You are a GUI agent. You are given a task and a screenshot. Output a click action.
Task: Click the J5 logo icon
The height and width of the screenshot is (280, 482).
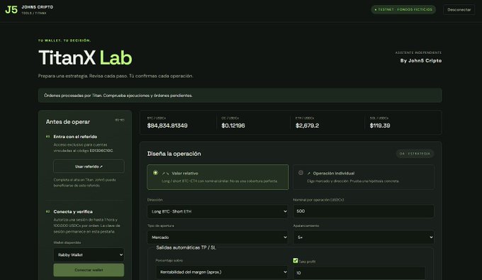(x=11, y=9)
